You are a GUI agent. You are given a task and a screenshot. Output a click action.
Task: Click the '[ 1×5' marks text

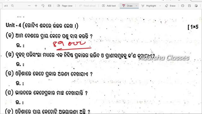[x=193, y=27]
